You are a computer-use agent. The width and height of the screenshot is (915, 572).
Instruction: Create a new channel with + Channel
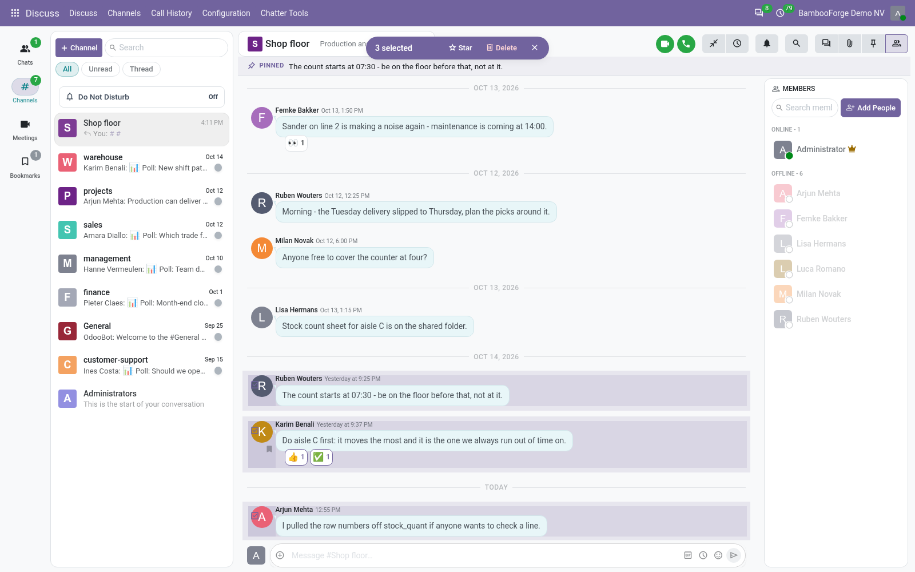pos(79,47)
